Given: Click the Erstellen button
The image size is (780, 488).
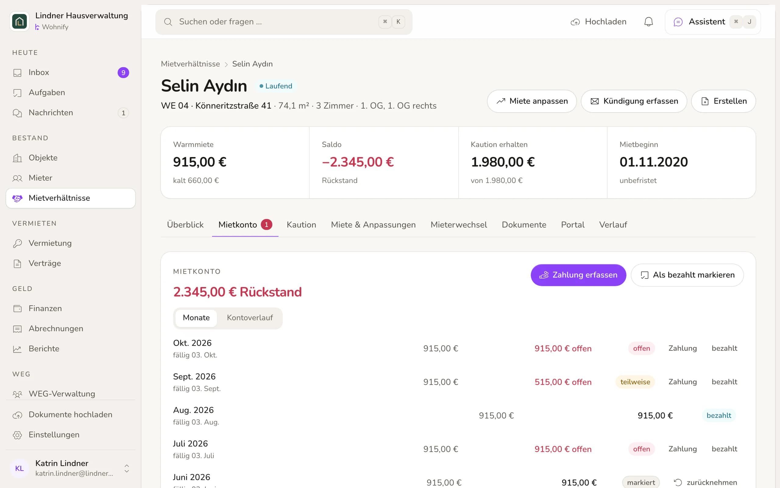Looking at the screenshot, I should coord(724,101).
